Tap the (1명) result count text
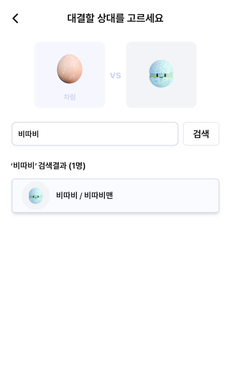 click(77, 166)
